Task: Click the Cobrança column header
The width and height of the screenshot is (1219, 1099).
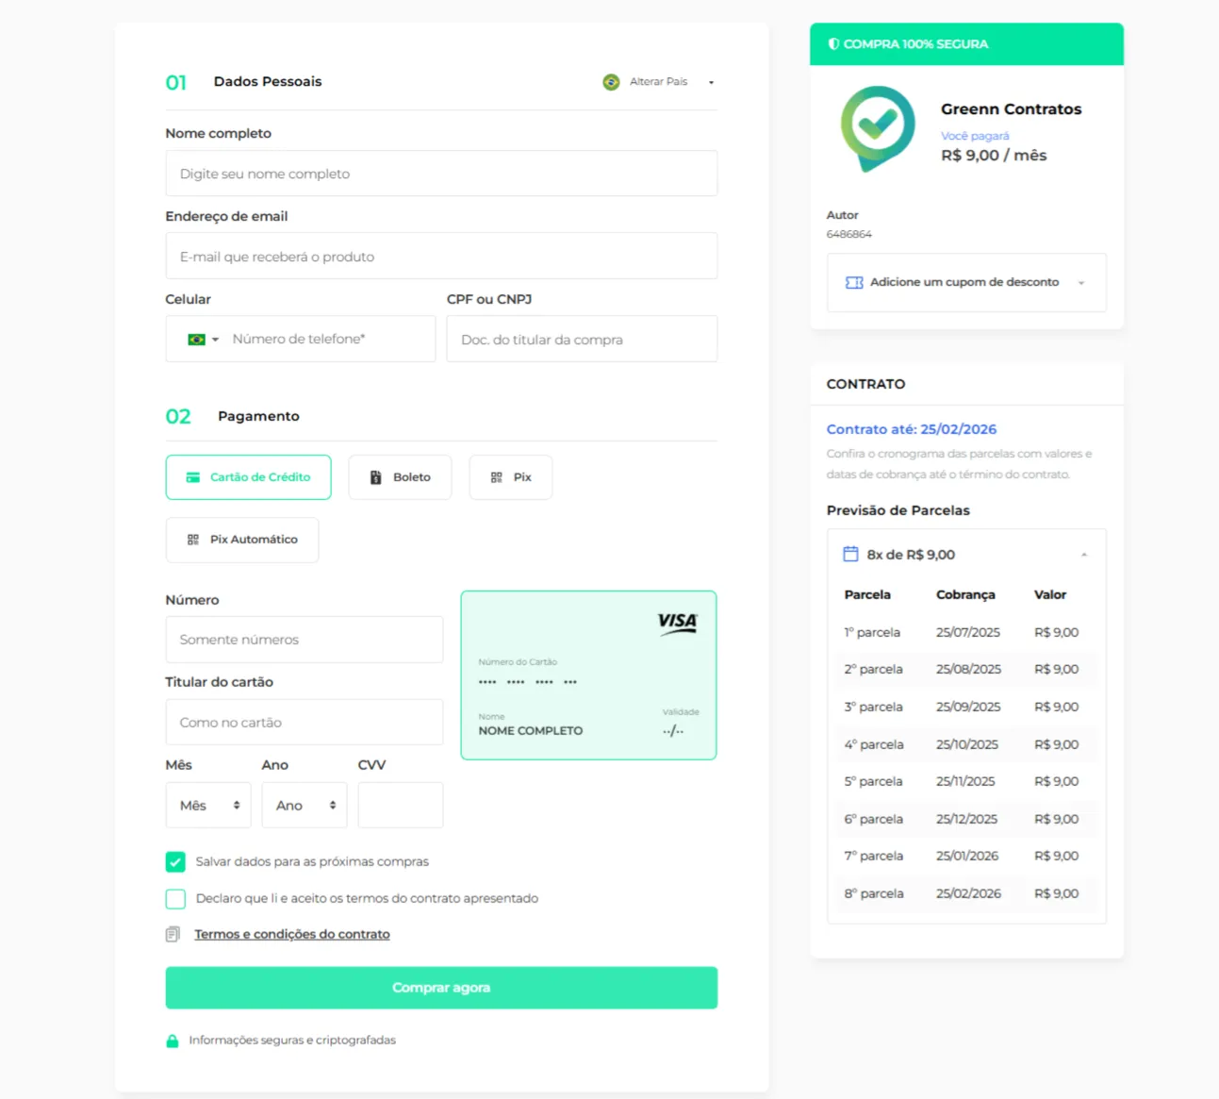Action: pyautogui.click(x=965, y=595)
